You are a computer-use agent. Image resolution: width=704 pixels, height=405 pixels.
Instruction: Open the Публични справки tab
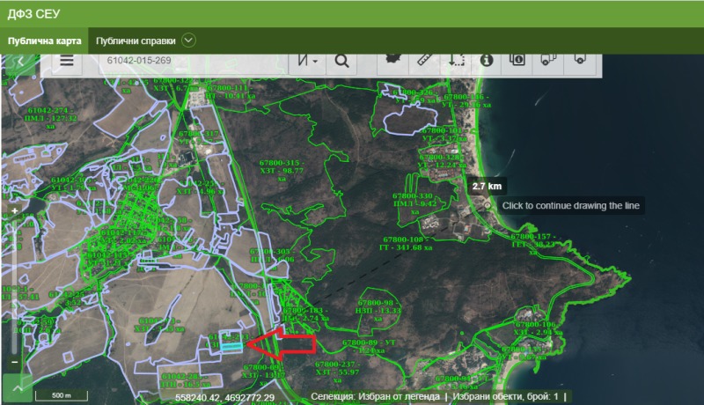[x=136, y=41]
